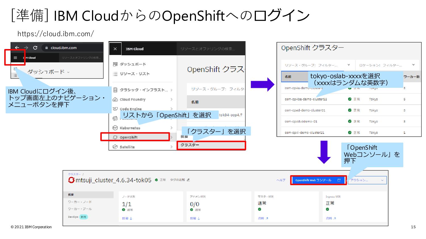Click the ヘルプ link
The height and width of the screenshot is (239, 426).
[x=281, y=180]
